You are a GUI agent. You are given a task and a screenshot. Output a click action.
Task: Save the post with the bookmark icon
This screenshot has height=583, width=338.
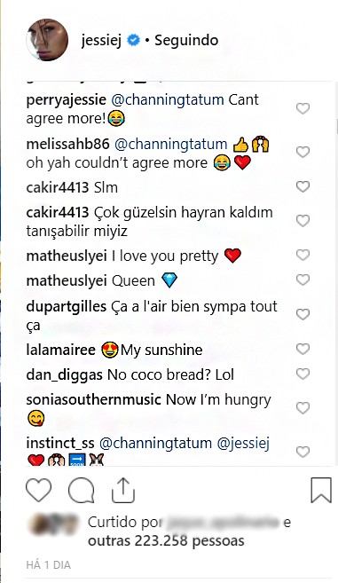321,491
